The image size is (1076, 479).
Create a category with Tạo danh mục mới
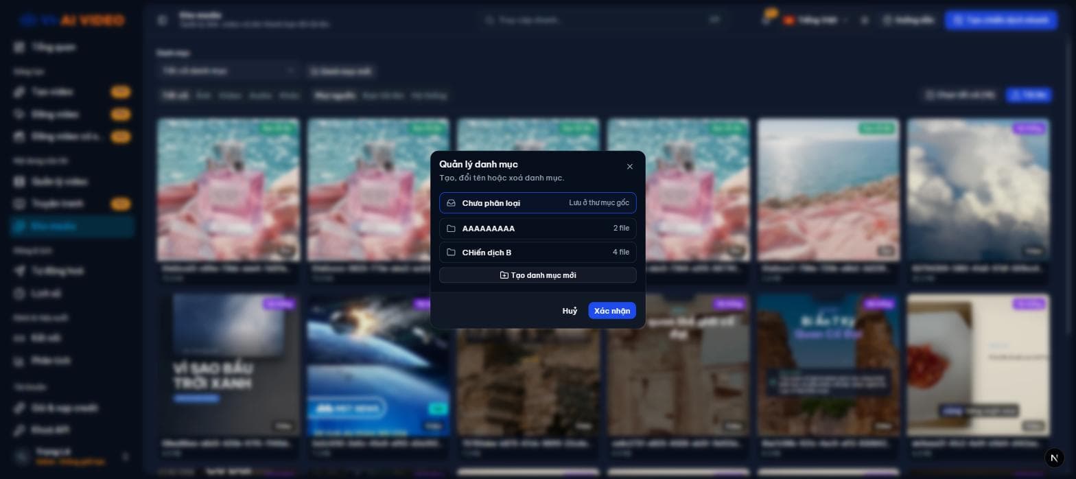point(538,275)
